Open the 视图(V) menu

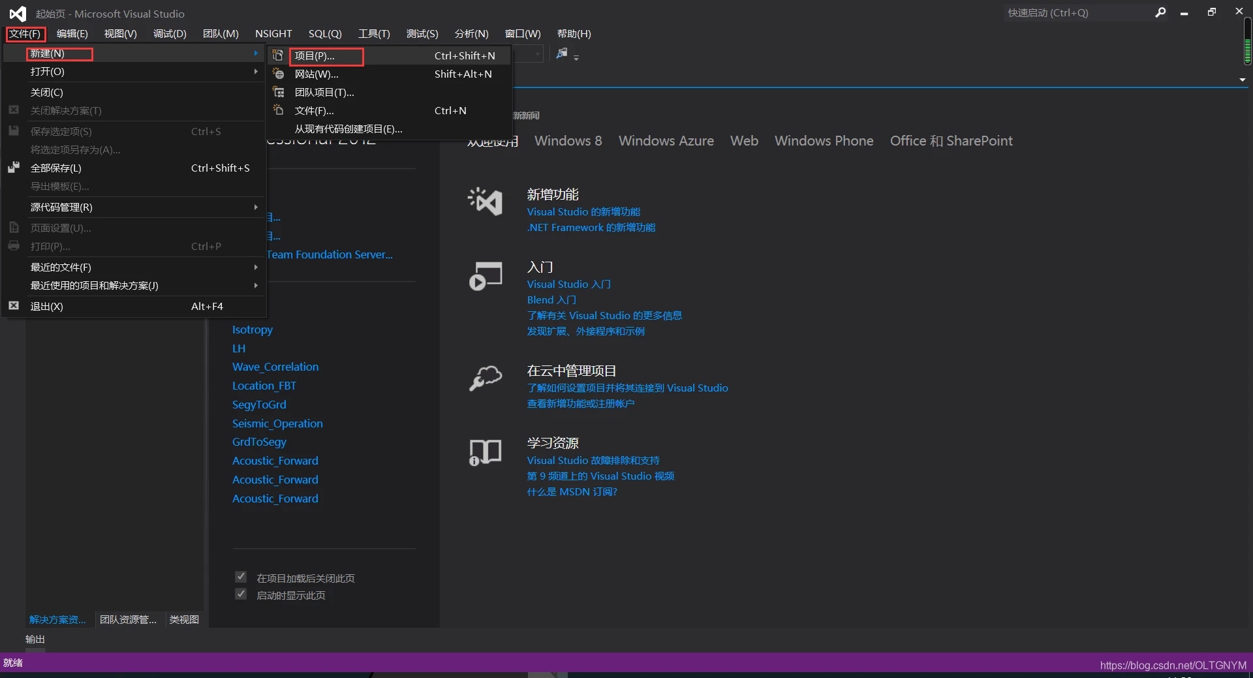(121, 33)
